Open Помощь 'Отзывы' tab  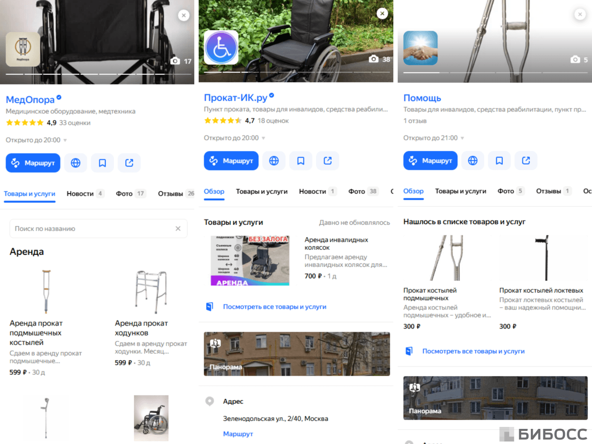(554, 191)
